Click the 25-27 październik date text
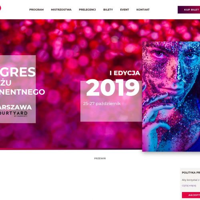This screenshot has width=200, height=200. point(102,104)
